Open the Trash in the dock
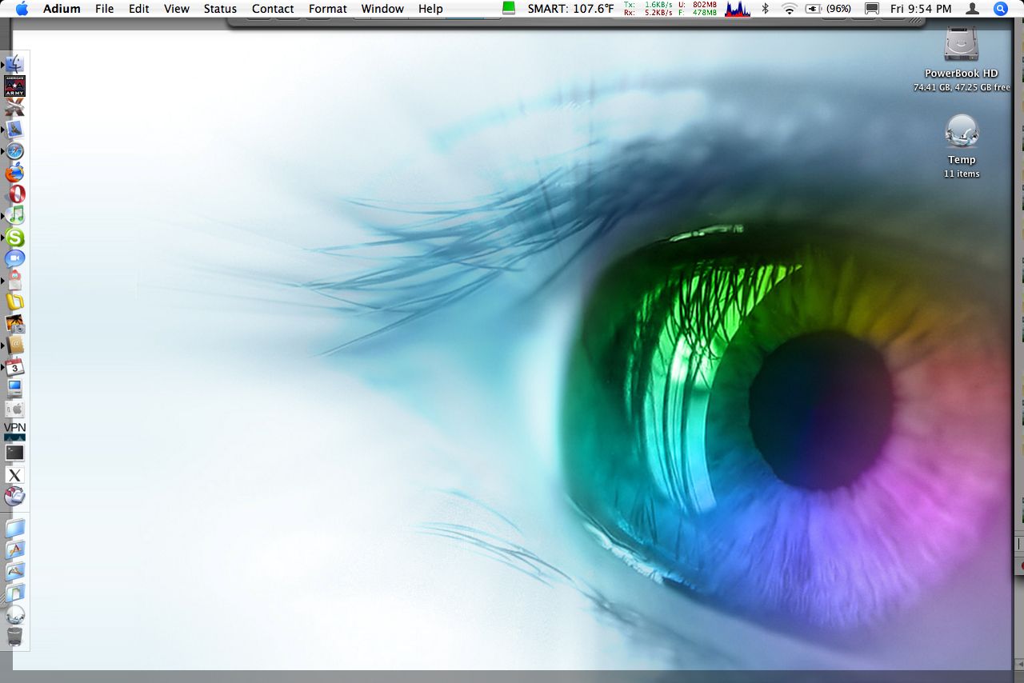1024x683 pixels. coord(15,637)
